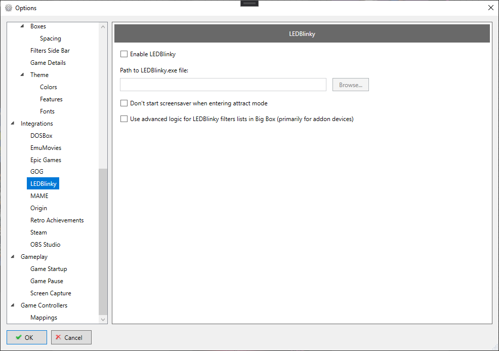This screenshot has height=351, width=499.
Task: Click the Path to LEDBlinky.exe input field
Action: click(223, 85)
